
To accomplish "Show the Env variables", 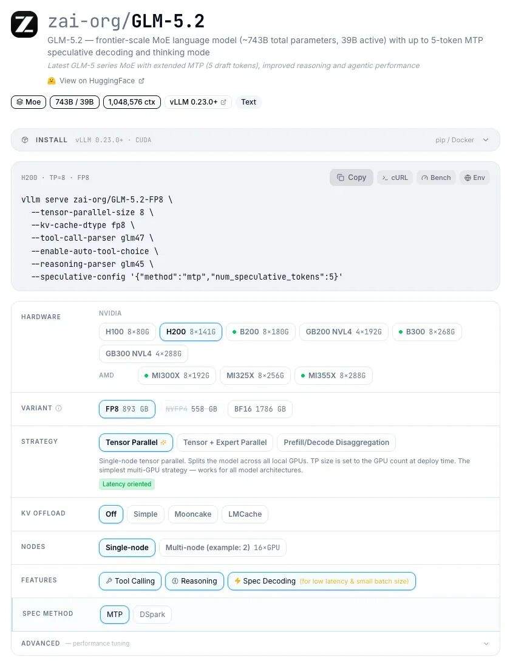I will coord(475,178).
